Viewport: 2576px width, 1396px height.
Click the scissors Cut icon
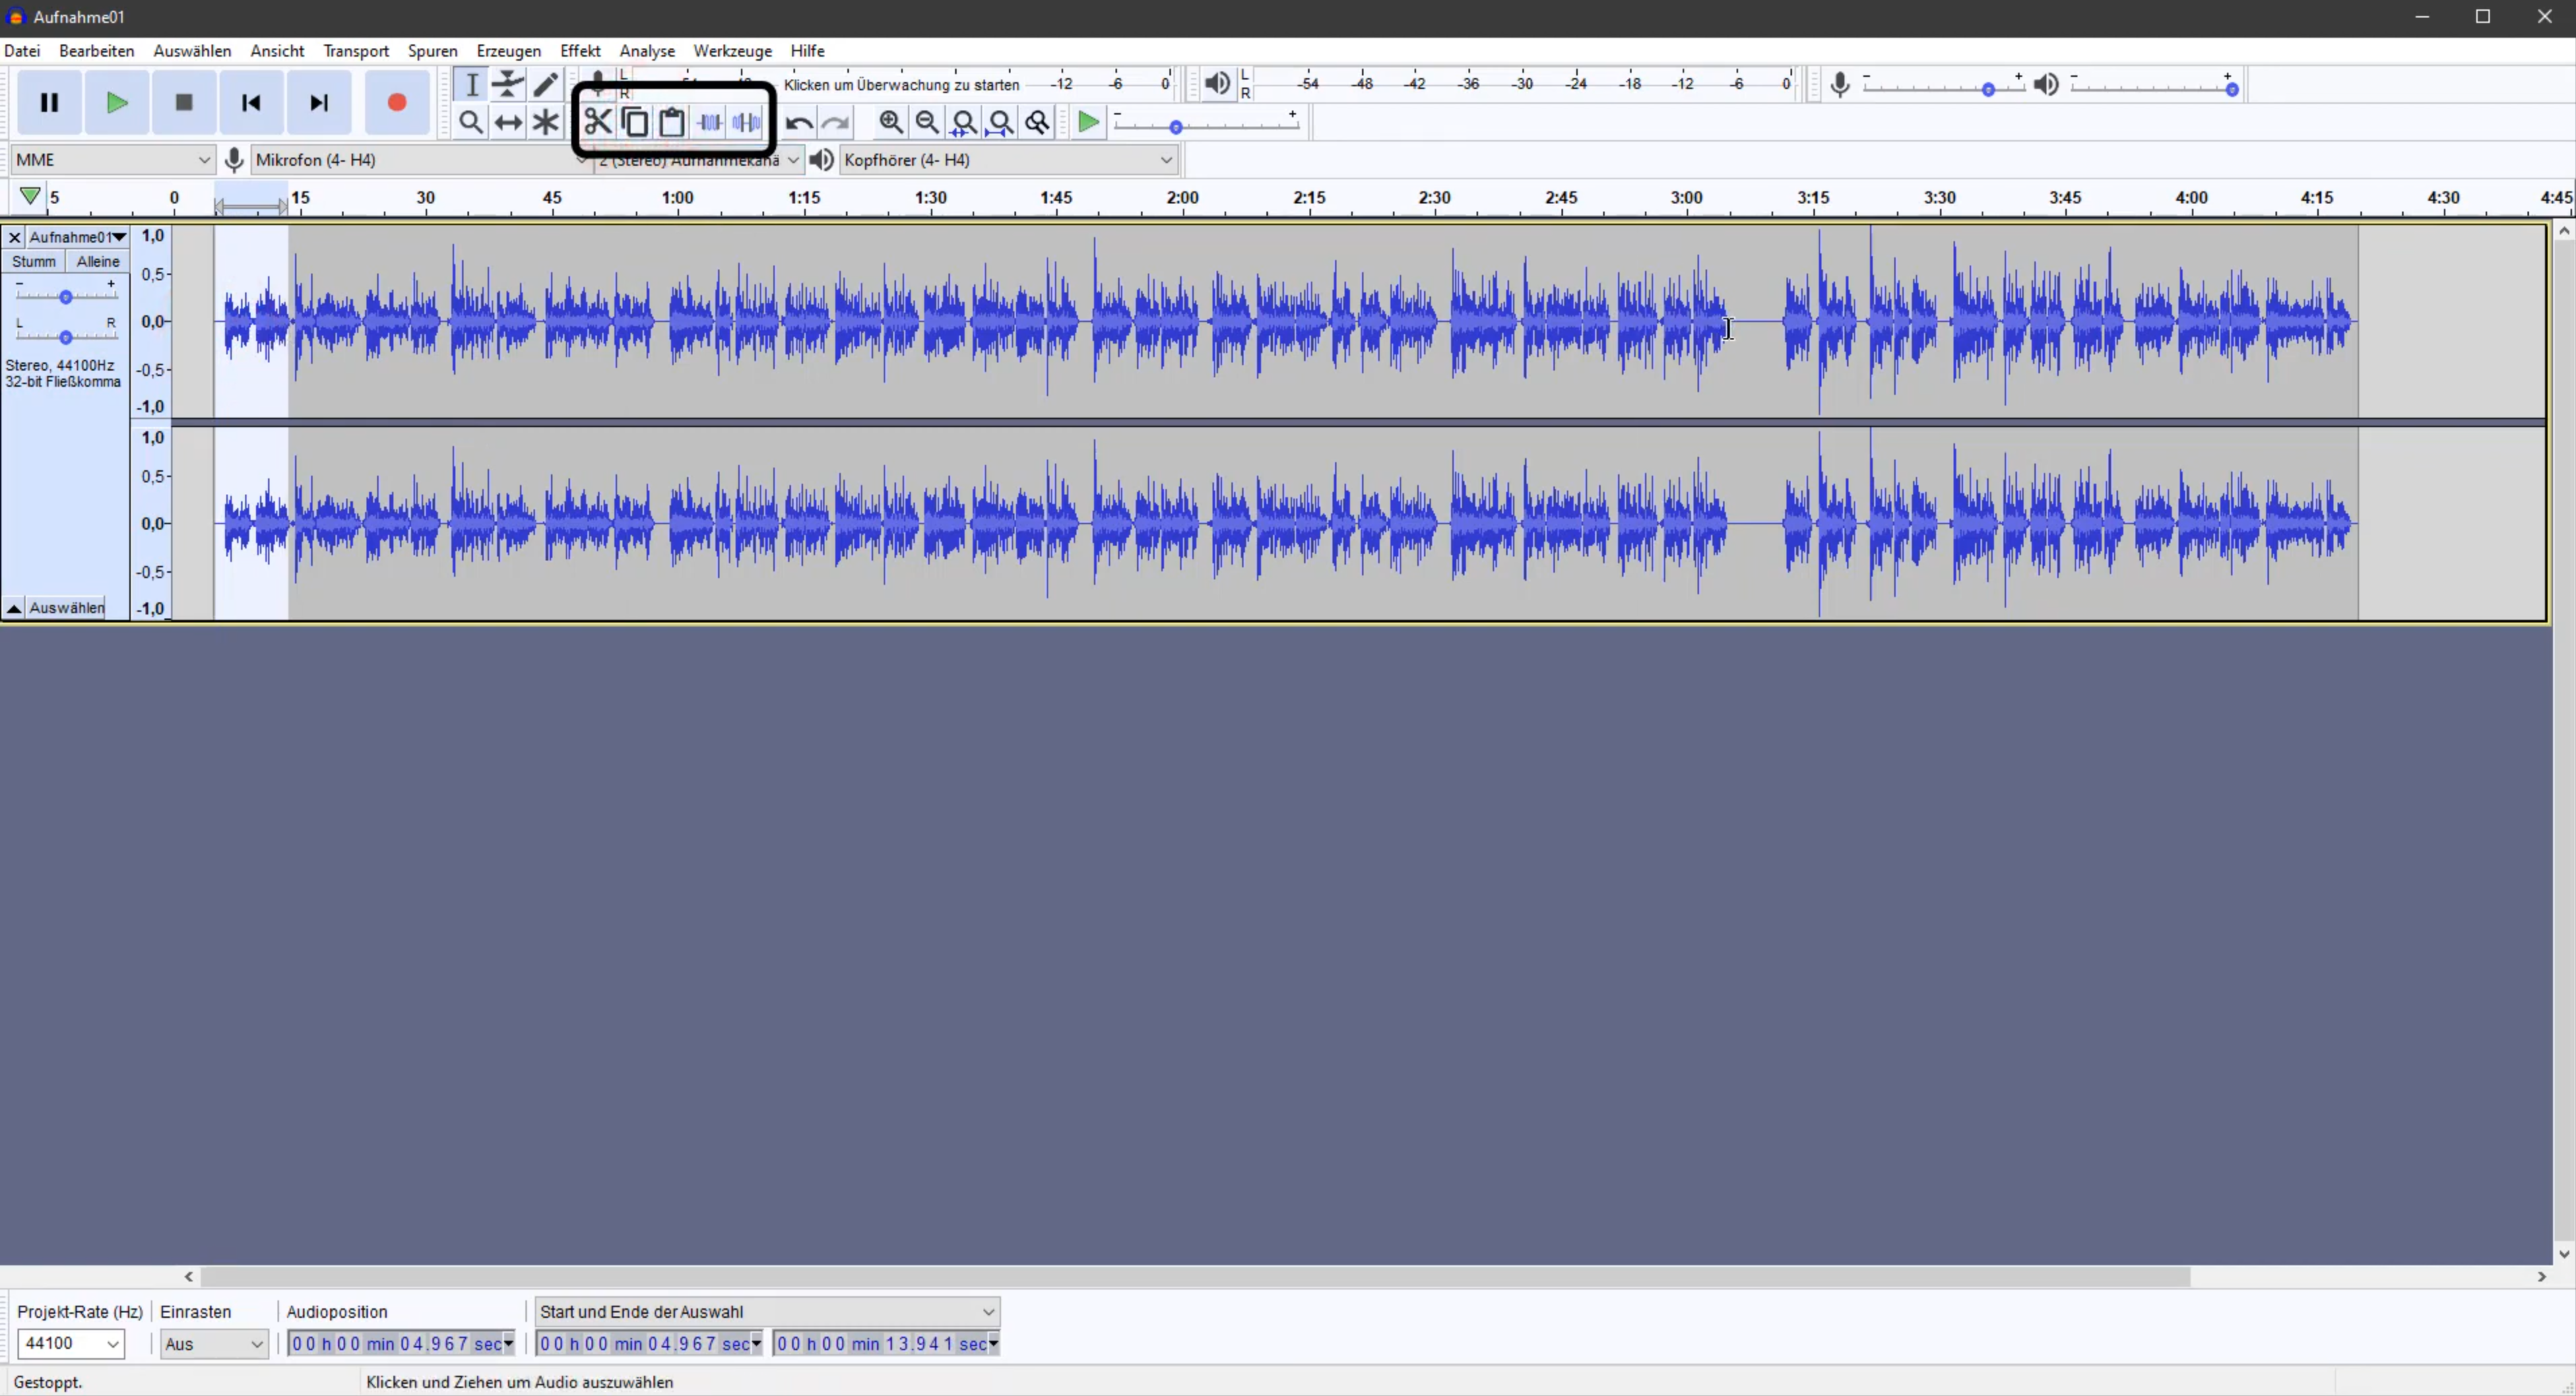click(x=598, y=122)
